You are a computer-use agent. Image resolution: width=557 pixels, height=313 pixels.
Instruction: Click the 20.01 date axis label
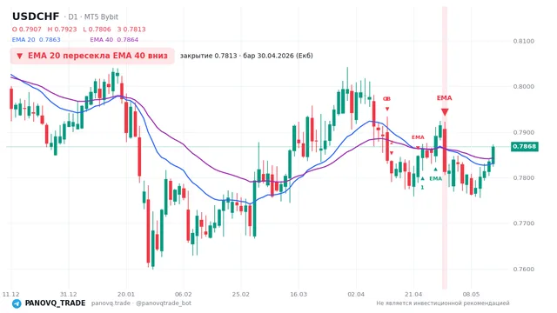point(126,294)
